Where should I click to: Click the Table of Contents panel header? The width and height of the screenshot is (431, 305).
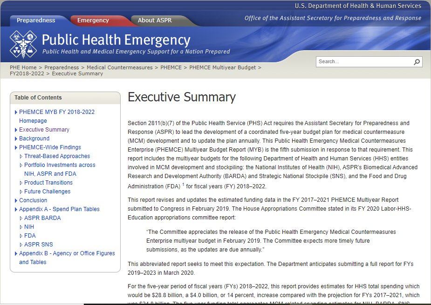[65, 98]
